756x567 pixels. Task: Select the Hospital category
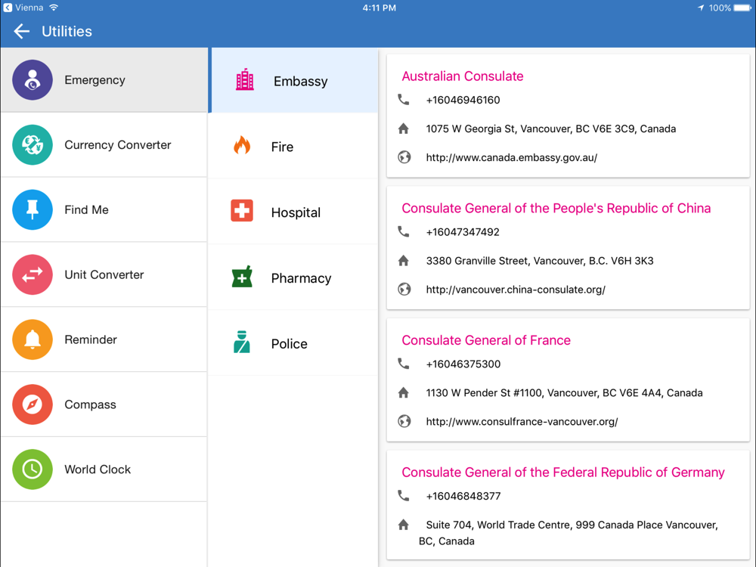click(x=294, y=212)
